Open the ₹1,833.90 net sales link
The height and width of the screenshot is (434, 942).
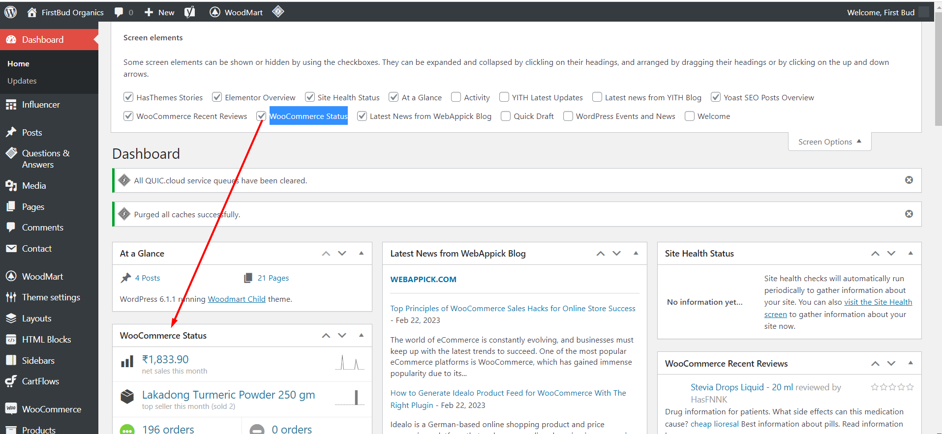click(165, 360)
